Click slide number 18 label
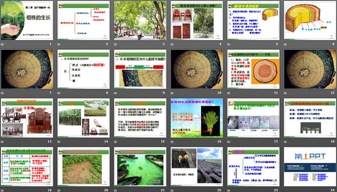The image size is (337, 192). [333, 141]
